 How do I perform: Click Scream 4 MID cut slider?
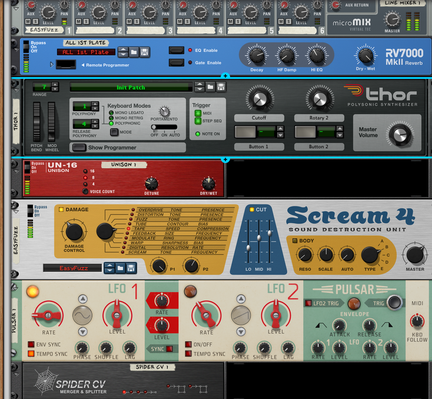coord(259,238)
